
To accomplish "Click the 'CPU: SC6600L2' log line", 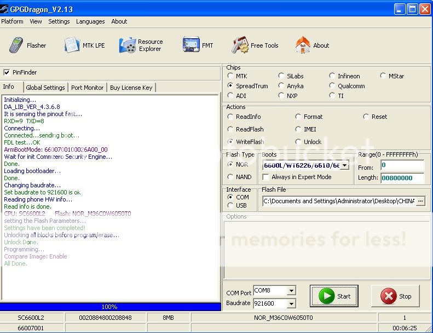I will [67, 214].
